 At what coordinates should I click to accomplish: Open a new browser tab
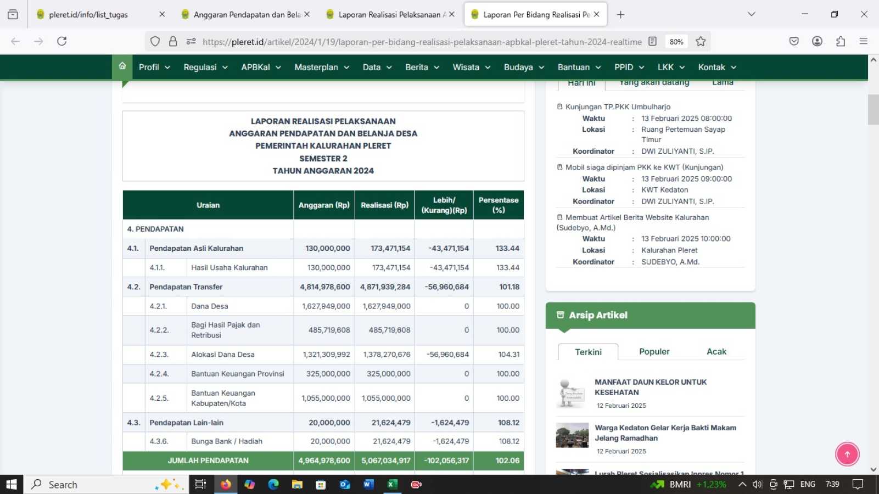point(620,15)
